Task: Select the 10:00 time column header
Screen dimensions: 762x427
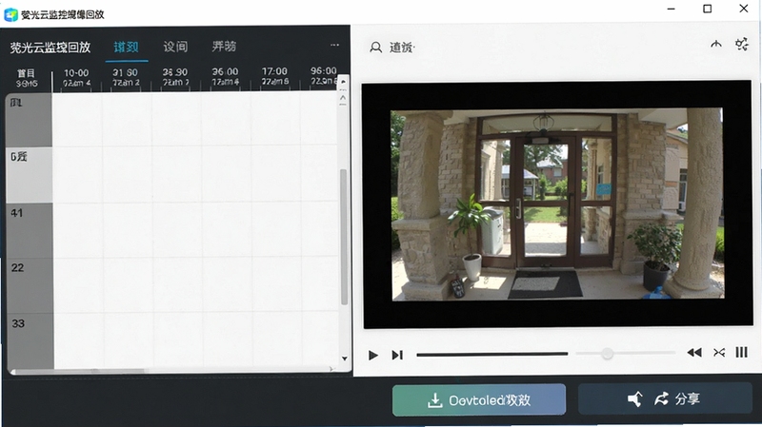Action: (76, 77)
